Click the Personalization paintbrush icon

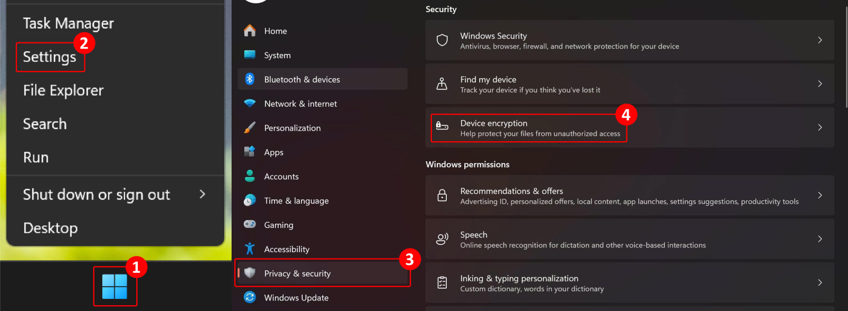coord(250,128)
